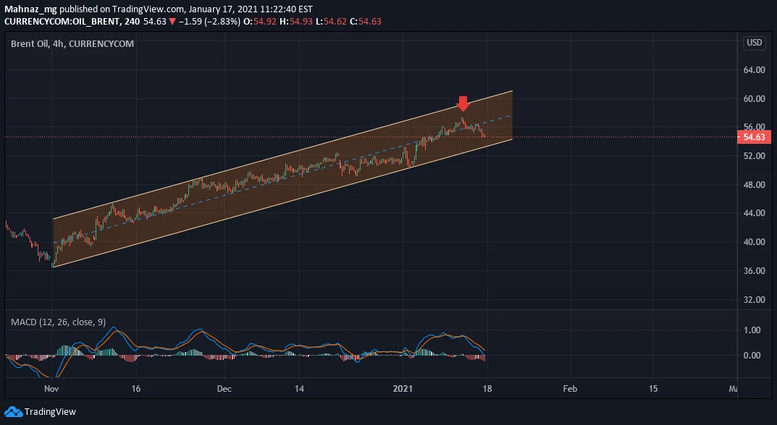Click the dashed blue channel midline
Screen dimensions: 777x425
[x=282, y=179]
